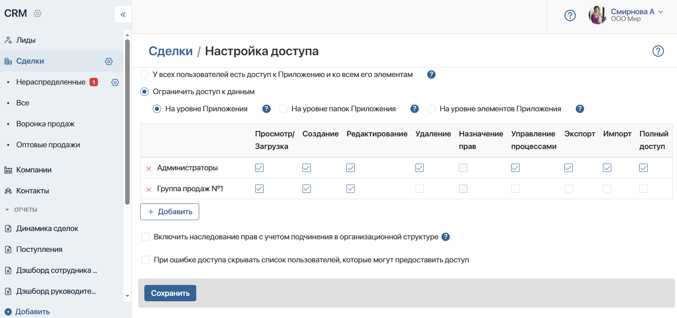Select Ограничить доступ к данным radio
Image resolution: width=677 pixels, height=318 pixels.
point(144,92)
